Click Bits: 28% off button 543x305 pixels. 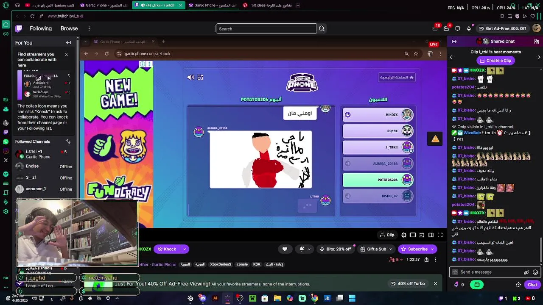[x=335, y=249]
